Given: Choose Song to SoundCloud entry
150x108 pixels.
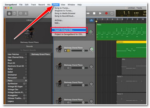Looking at the screenshot, I should tap(69, 16).
